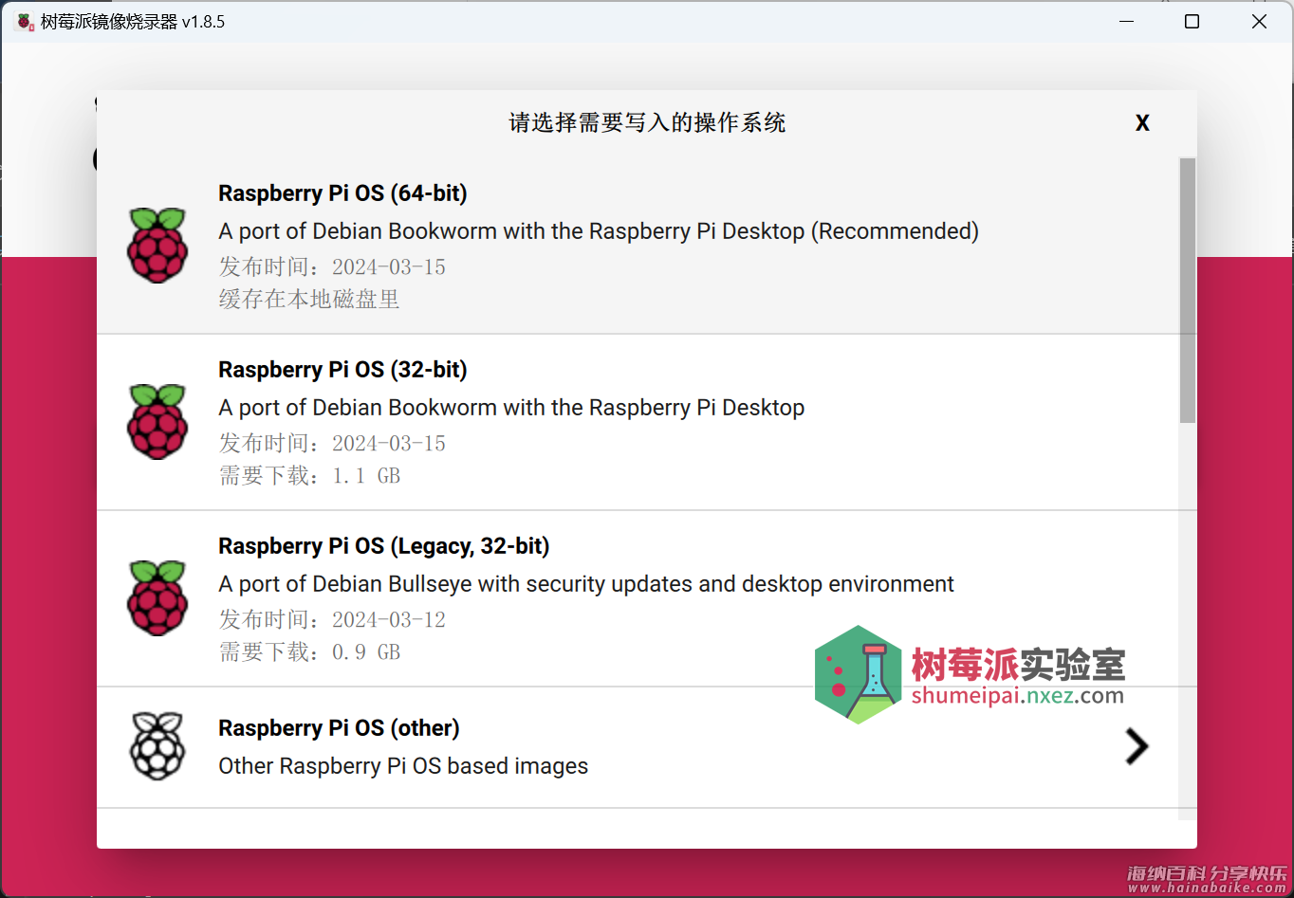Click the Debian Bookworm Recommended description text
Image resolution: width=1294 pixels, height=898 pixels.
[599, 231]
